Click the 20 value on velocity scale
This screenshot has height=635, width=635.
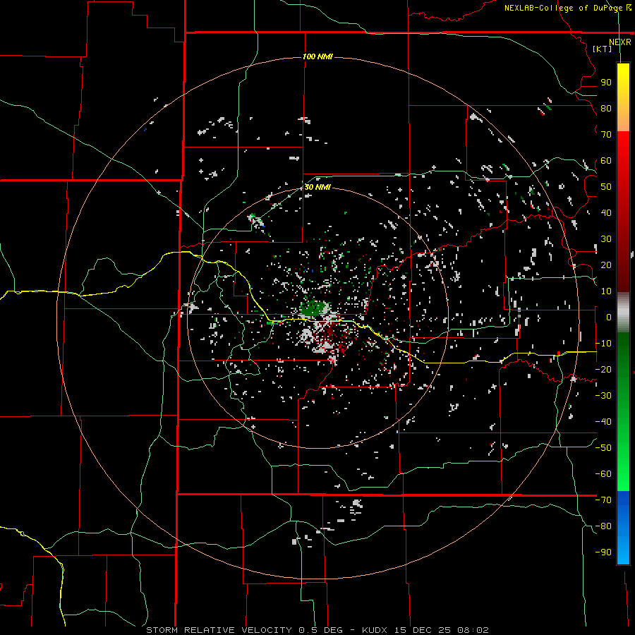606,265
